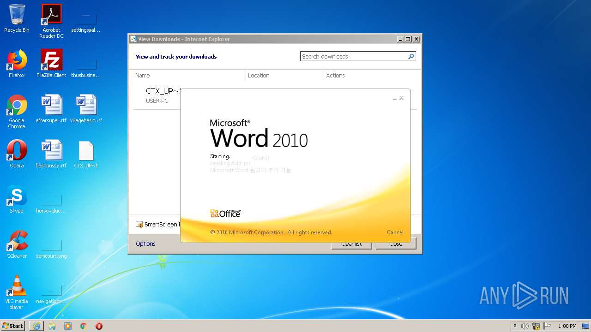
Task: Open the Windows Start menu
Action: point(13,326)
